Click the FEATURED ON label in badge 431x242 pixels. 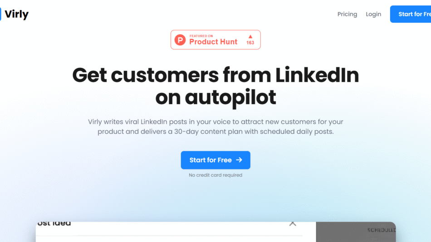coord(201,36)
